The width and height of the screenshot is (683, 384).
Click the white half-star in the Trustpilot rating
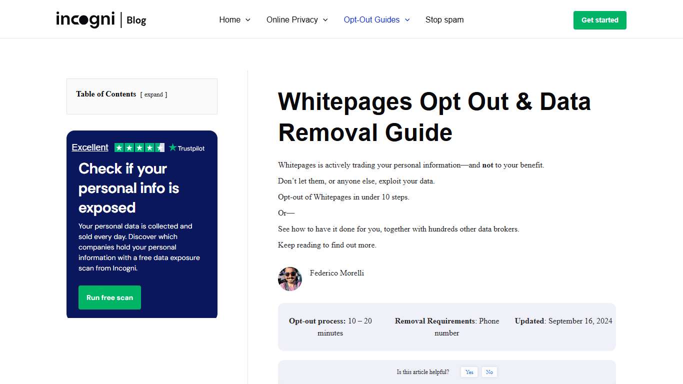point(160,147)
